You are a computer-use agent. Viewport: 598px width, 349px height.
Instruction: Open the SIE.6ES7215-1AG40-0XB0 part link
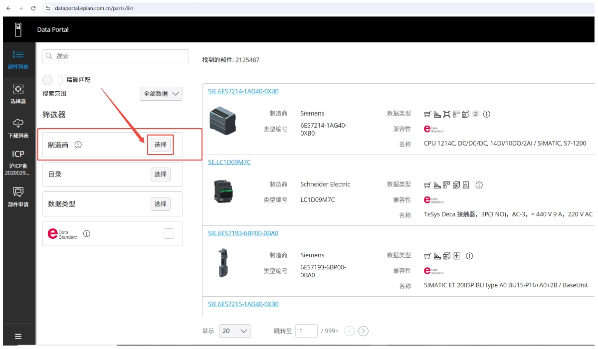(243, 304)
